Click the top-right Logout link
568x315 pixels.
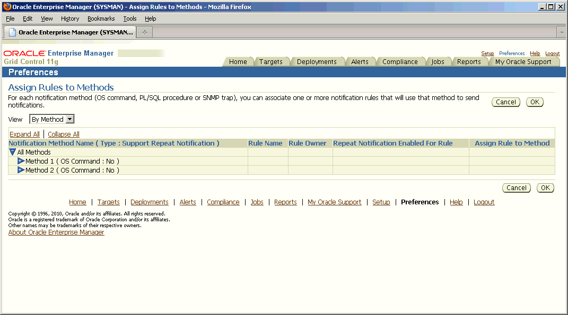point(553,53)
